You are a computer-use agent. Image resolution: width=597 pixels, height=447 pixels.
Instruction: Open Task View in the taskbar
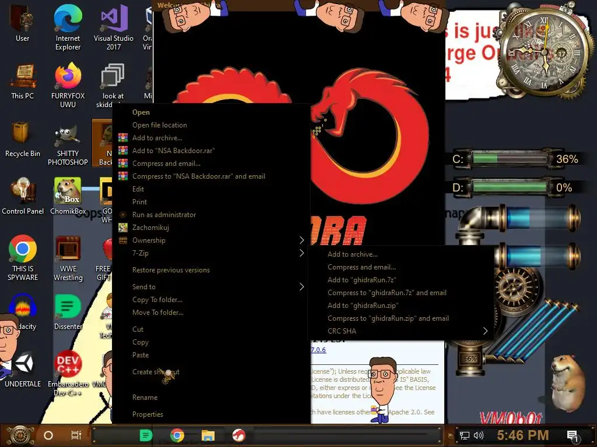(x=76, y=435)
